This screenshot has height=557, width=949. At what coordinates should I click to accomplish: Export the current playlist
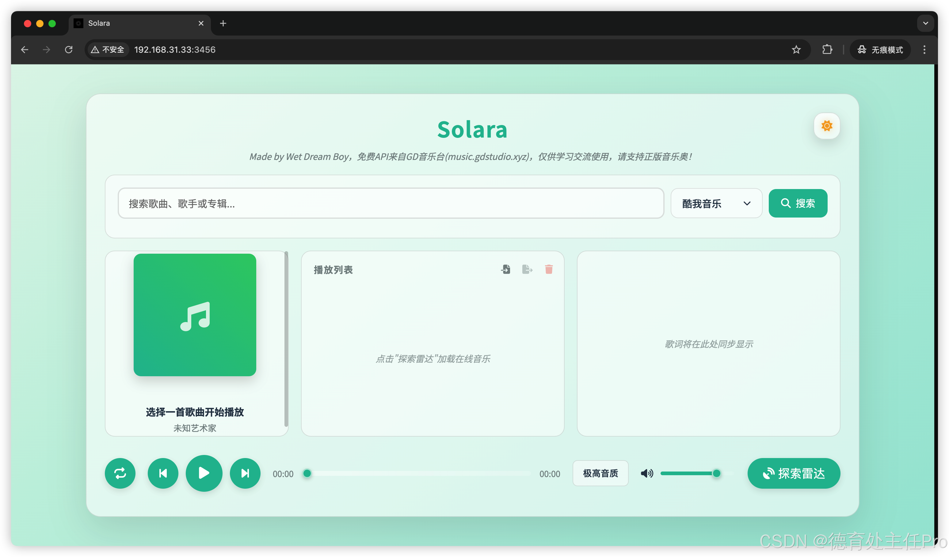click(527, 269)
